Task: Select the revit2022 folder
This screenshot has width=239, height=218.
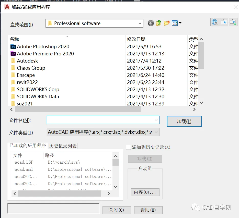Action: click(x=24, y=82)
